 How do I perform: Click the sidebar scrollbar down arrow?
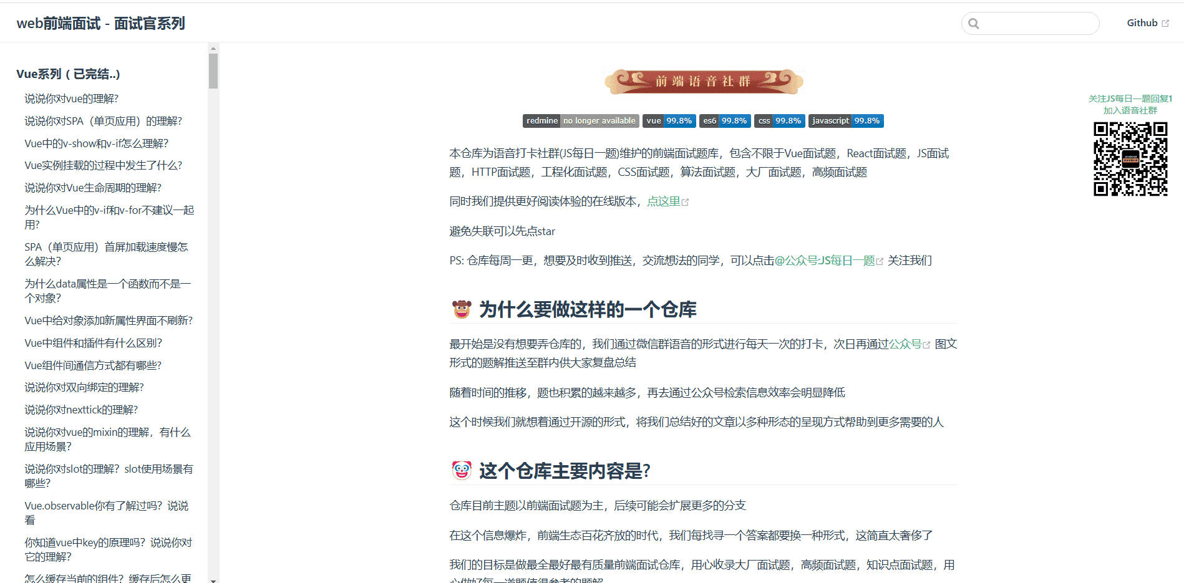coord(213,580)
